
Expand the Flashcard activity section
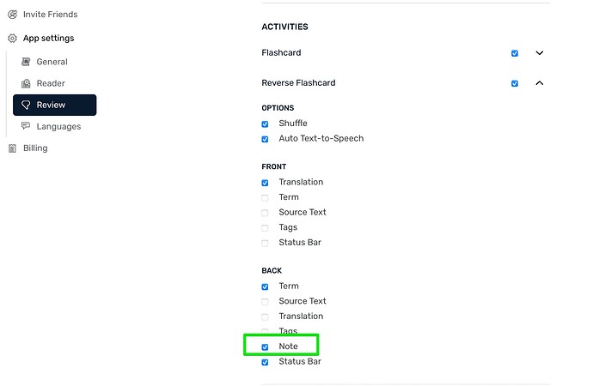[x=540, y=53]
